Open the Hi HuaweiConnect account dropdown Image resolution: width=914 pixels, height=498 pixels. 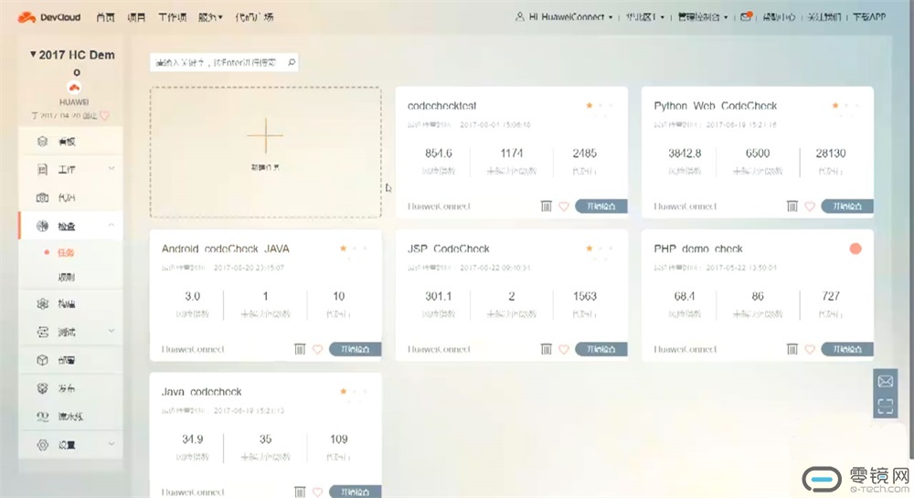pos(564,16)
